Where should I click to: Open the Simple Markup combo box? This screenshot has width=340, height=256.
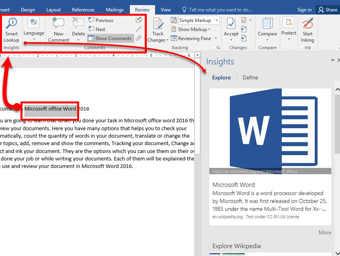tap(199, 20)
